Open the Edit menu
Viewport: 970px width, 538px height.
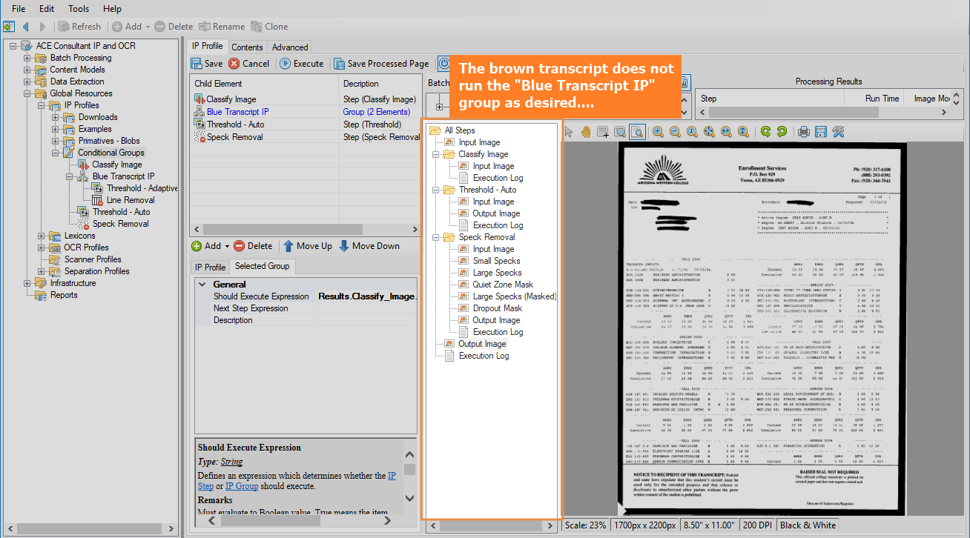point(47,9)
